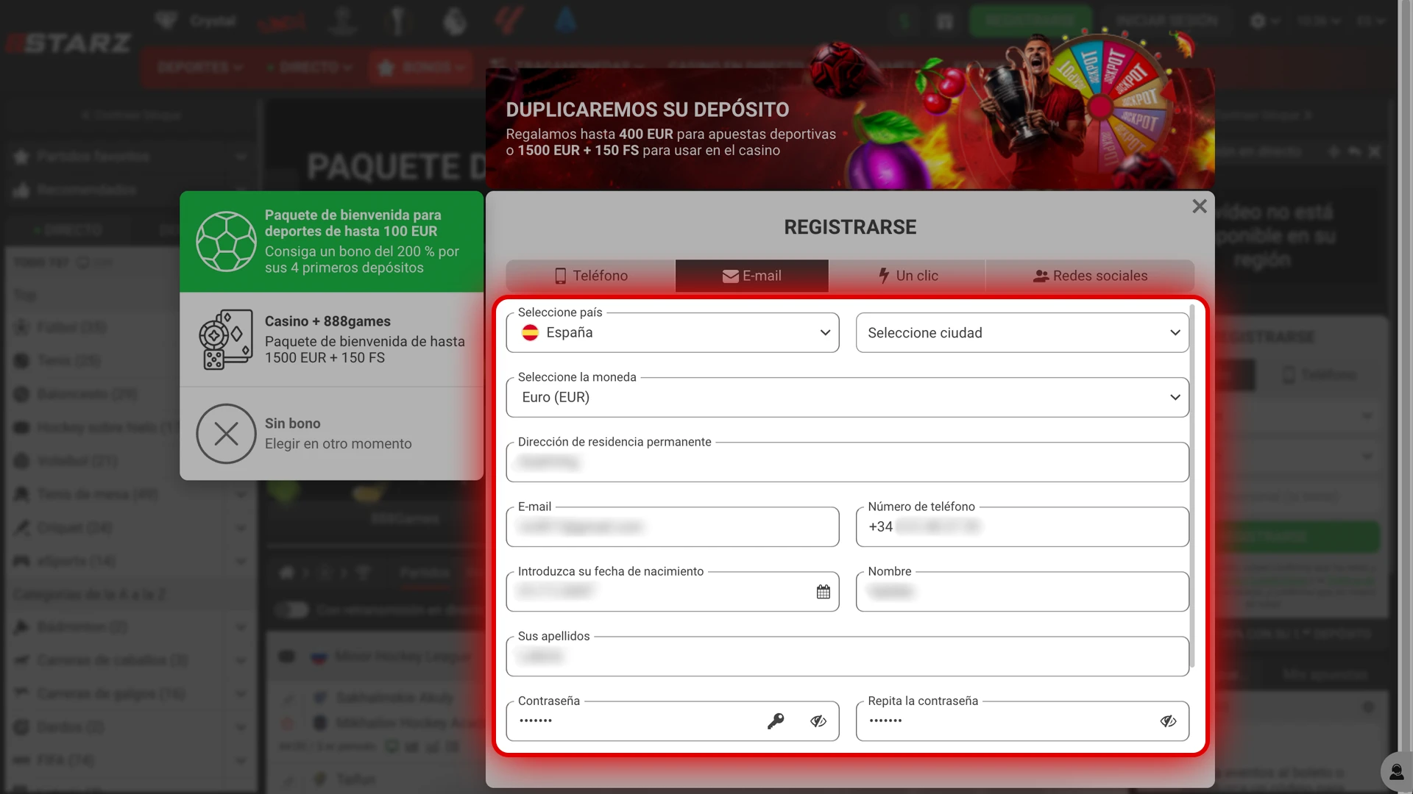Select the Sin bono option

pos(331,433)
